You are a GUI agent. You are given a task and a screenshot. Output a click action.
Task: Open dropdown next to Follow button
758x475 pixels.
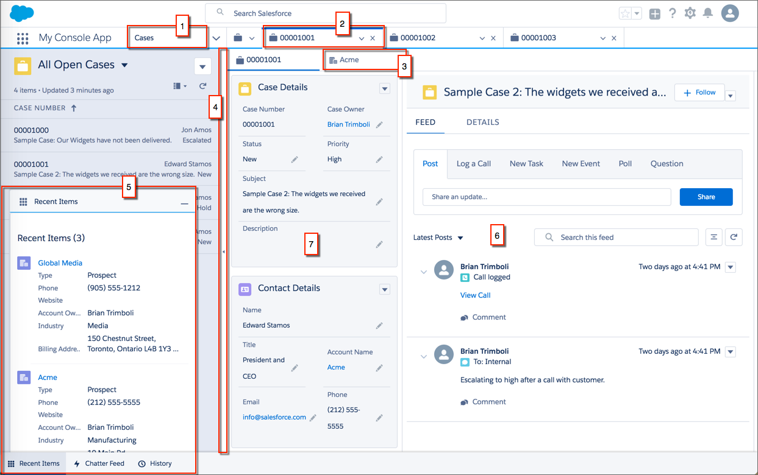731,96
